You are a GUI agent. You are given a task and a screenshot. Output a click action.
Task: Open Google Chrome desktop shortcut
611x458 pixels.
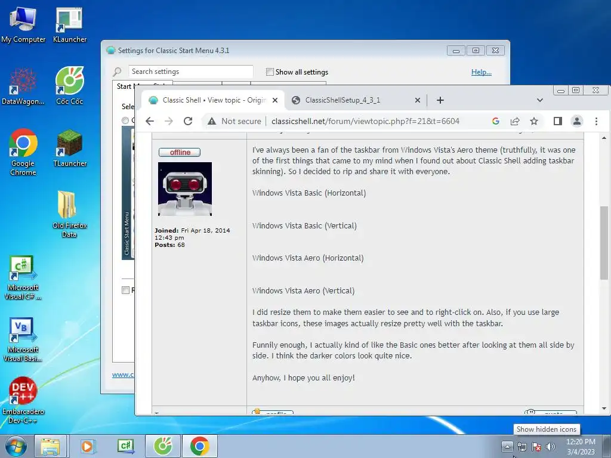23,153
